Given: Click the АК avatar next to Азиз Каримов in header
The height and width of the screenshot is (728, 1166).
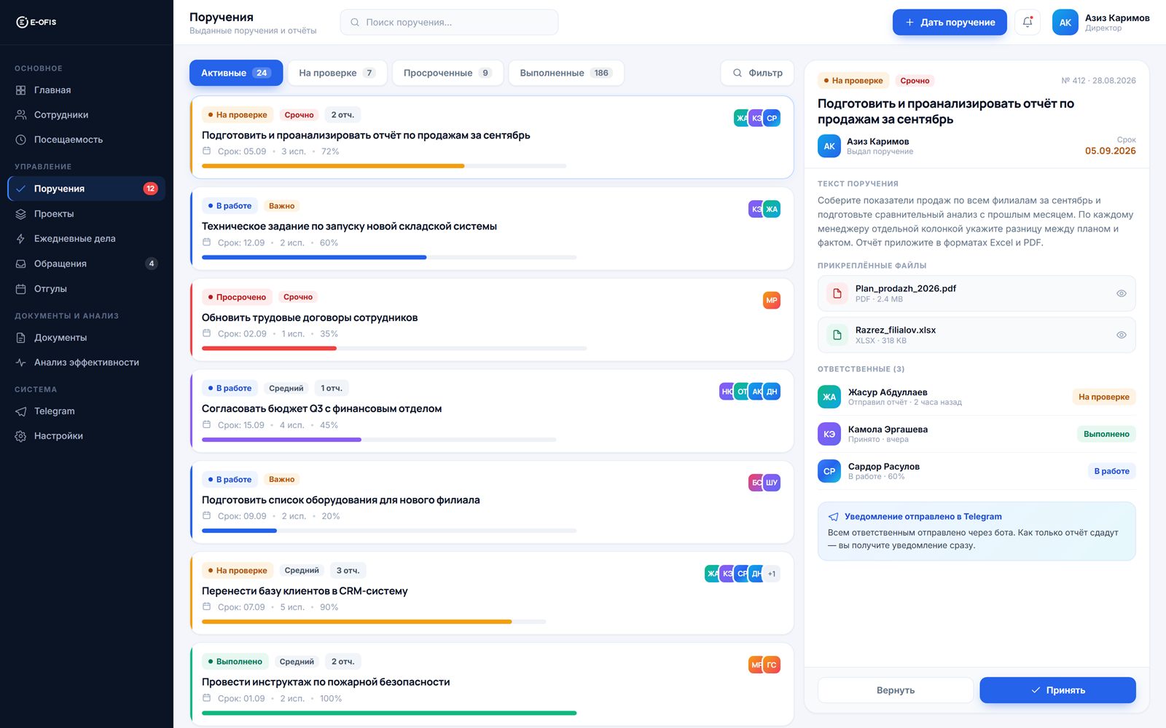Looking at the screenshot, I should (1065, 23).
